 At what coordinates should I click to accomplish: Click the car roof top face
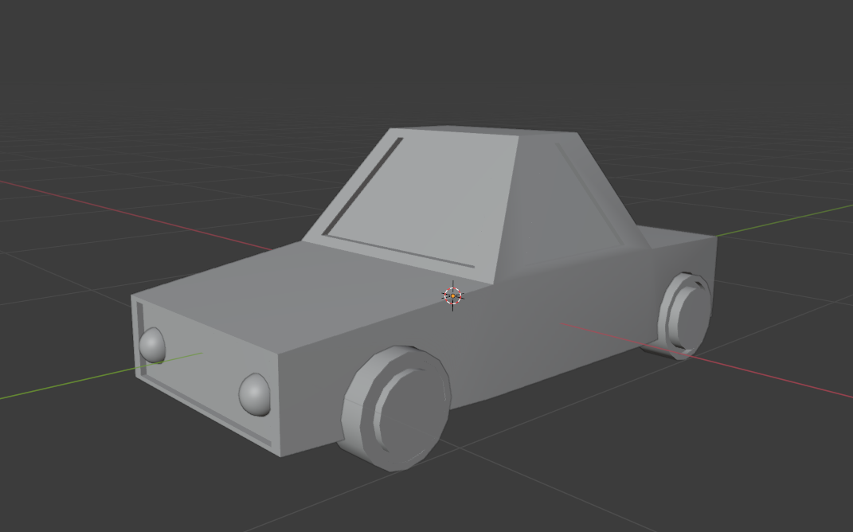pyautogui.click(x=484, y=131)
